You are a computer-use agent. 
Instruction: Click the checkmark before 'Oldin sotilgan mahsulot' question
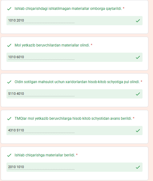coord(9,82)
